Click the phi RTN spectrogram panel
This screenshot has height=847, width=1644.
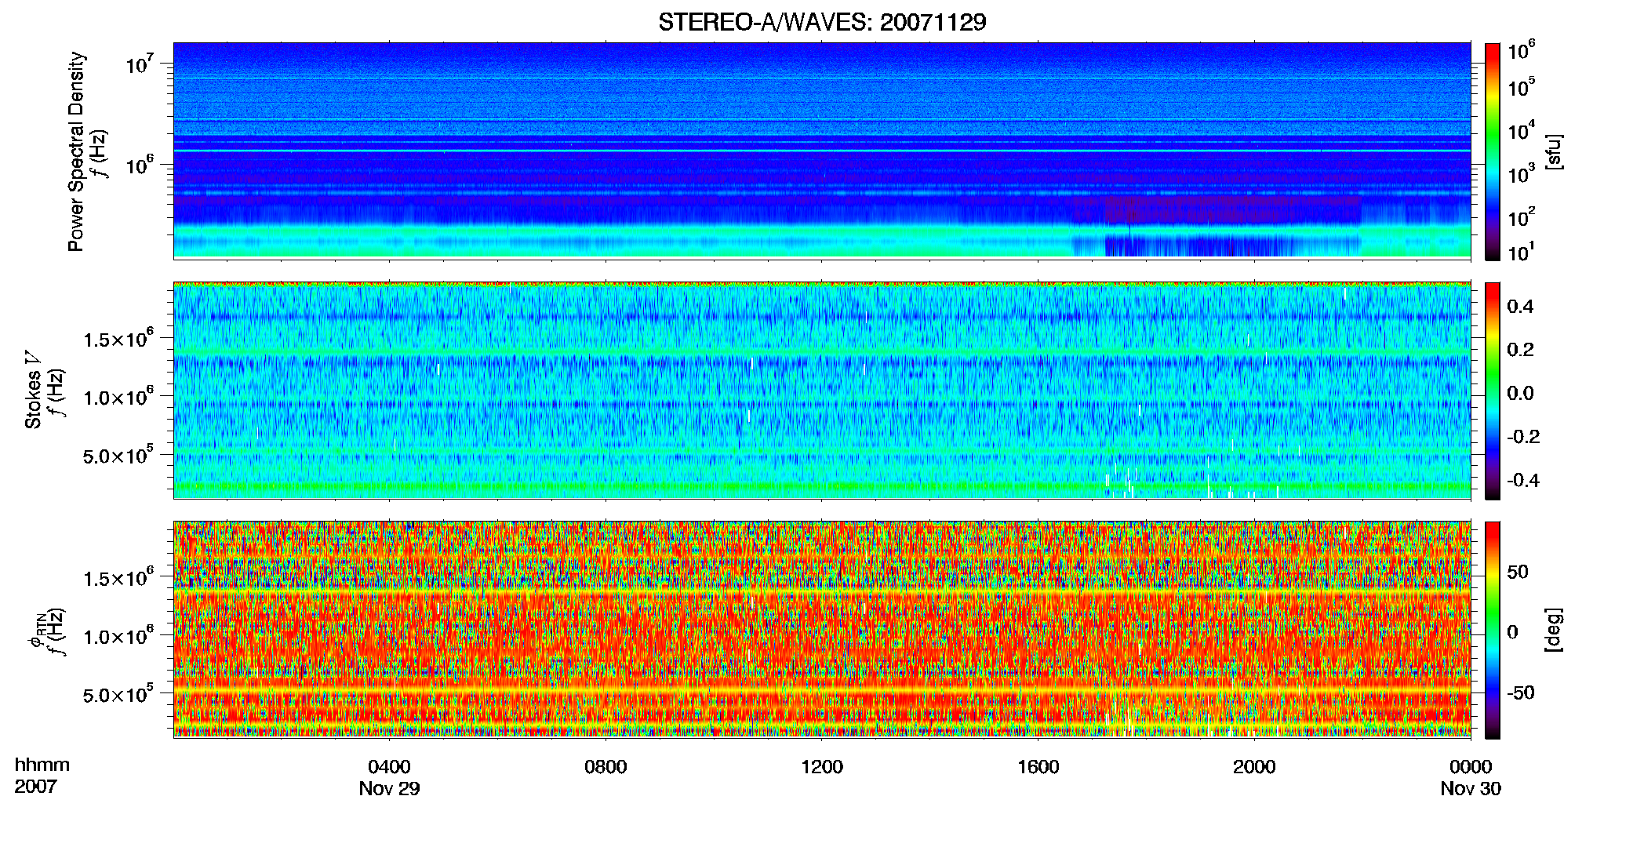click(822, 629)
